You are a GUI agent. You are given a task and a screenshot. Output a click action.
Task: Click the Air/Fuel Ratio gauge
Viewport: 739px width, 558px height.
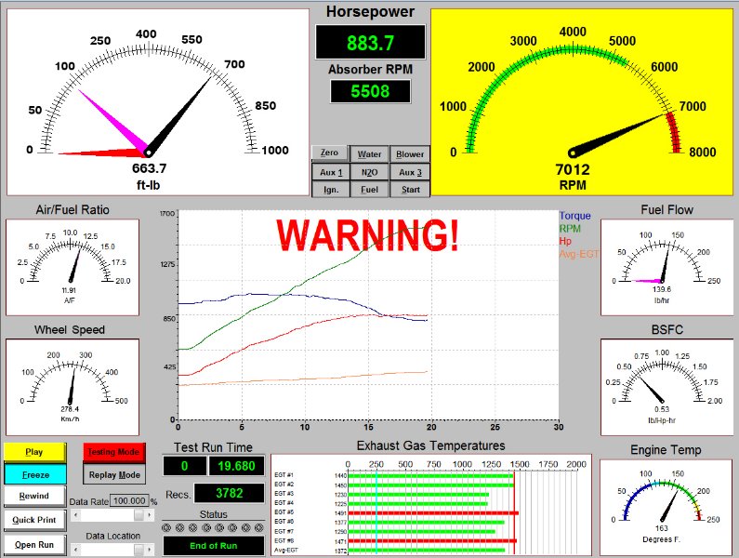pyautogui.click(x=73, y=267)
